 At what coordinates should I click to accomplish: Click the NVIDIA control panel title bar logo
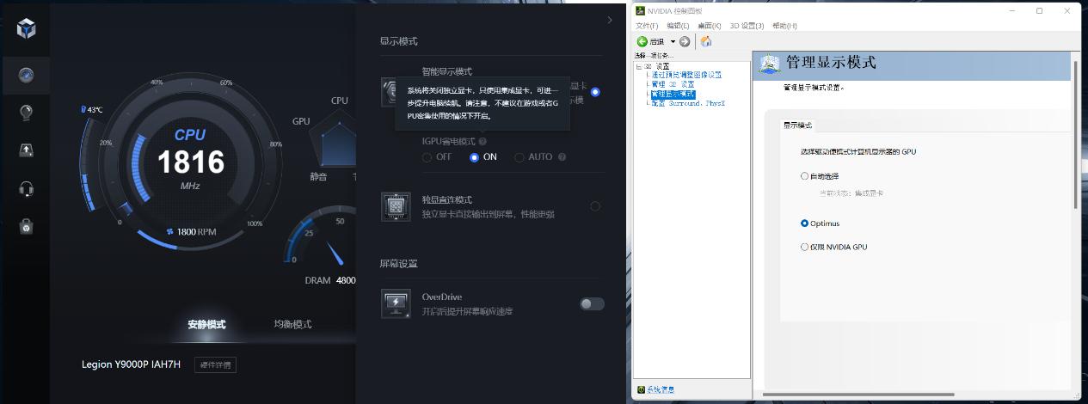pos(641,11)
